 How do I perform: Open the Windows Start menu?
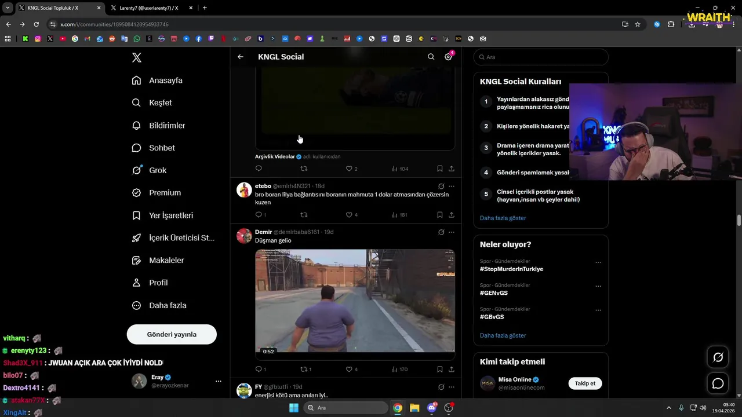click(x=294, y=408)
